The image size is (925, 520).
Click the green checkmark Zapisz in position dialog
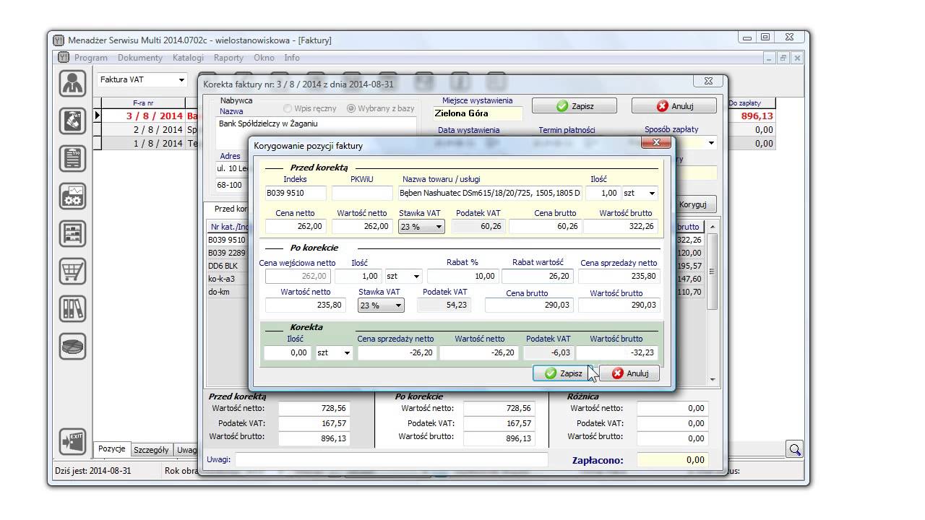[562, 373]
